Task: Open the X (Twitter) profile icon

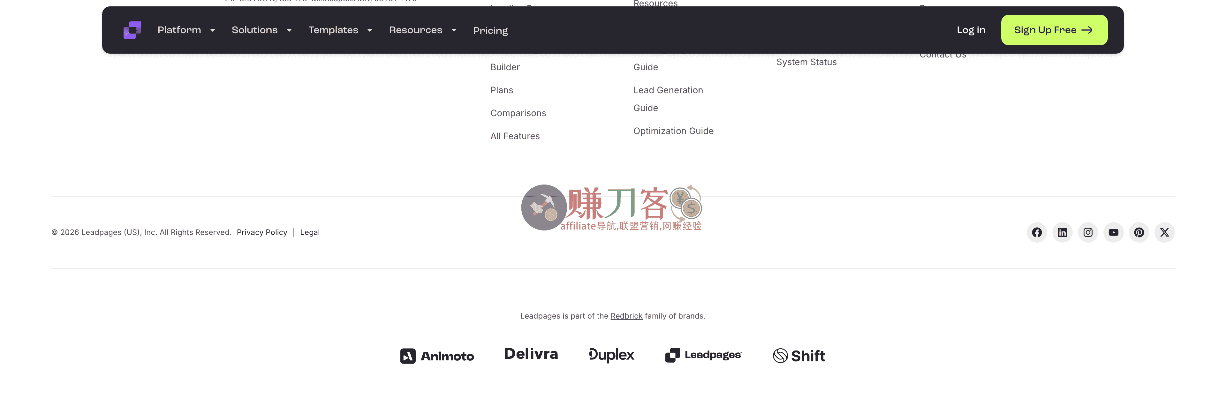Action: click(1165, 232)
